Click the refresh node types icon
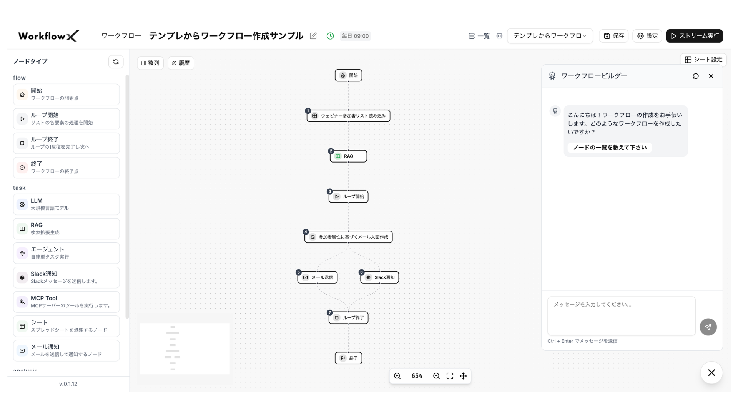 click(116, 62)
